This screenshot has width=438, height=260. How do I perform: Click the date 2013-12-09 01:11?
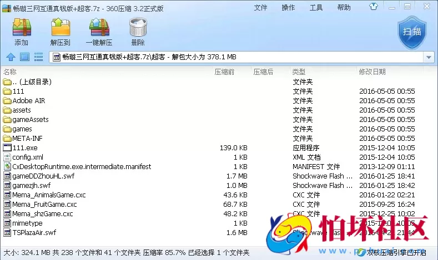pyautogui.click(x=387, y=167)
